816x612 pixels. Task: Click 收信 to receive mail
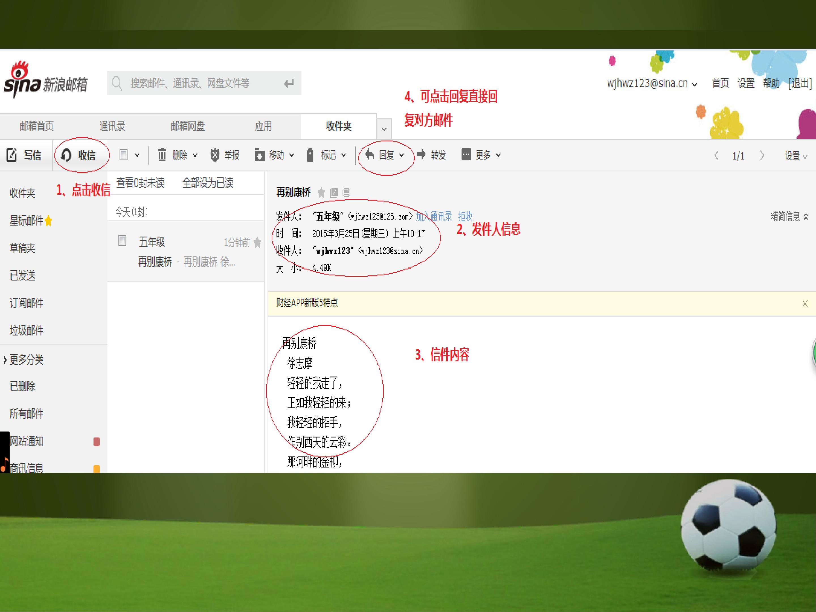[x=78, y=155]
